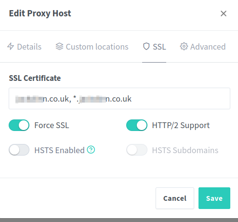The image size is (238, 222).
Task: Click the lightning bolt Details icon
Action: (11, 46)
